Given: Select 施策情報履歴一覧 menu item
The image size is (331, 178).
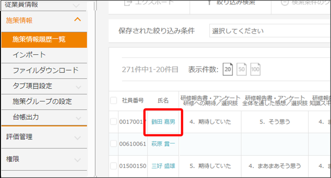Looking at the screenshot, I should pyautogui.click(x=44, y=40).
